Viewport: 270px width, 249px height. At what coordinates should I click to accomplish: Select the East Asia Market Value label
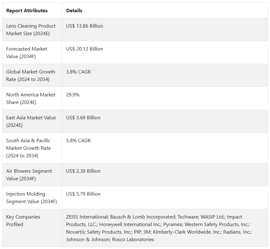click(x=31, y=121)
